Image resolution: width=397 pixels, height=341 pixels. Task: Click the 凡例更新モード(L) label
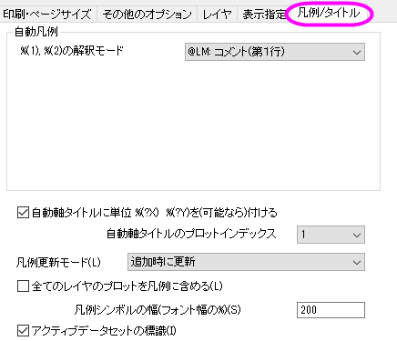58,262
